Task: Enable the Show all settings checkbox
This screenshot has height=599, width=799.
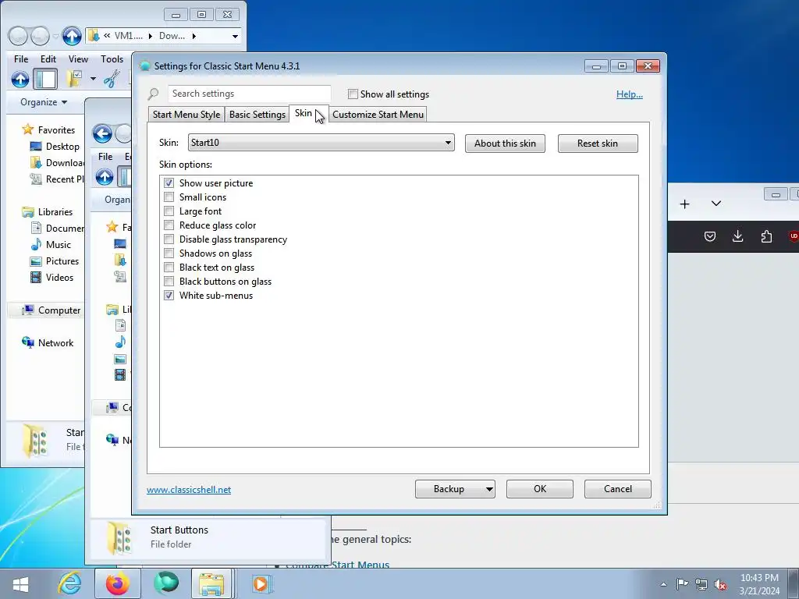Action: [353, 94]
